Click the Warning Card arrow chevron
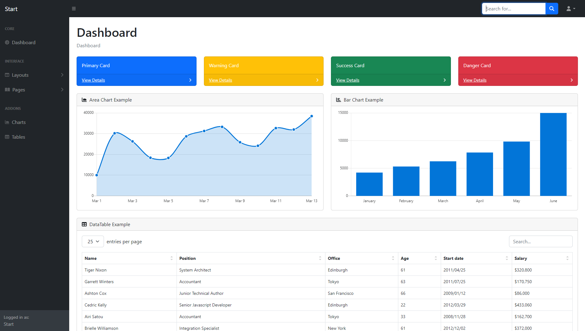The height and width of the screenshot is (331, 585). click(317, 80)
